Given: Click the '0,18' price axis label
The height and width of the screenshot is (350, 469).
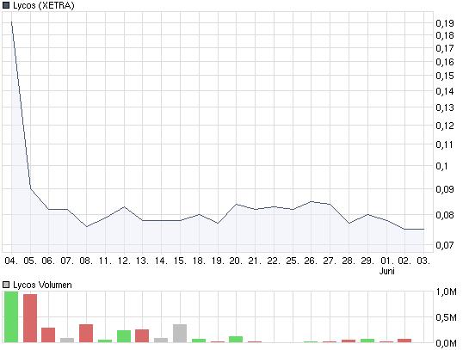Looking at the screenshot, I should pos(445,35).
